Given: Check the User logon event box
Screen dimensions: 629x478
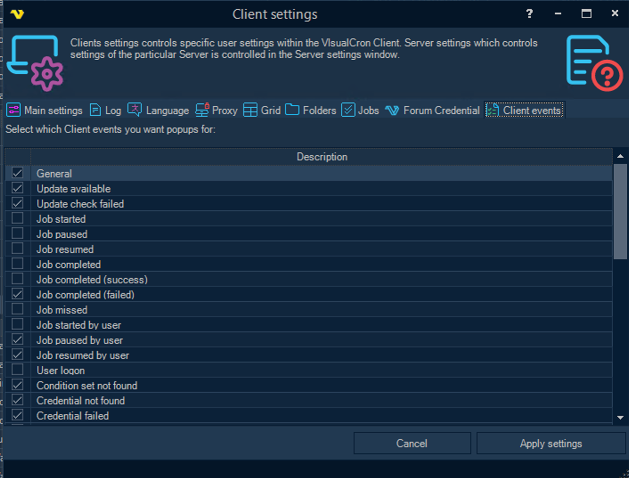Looking at the screenshot, I should point(18,370).
